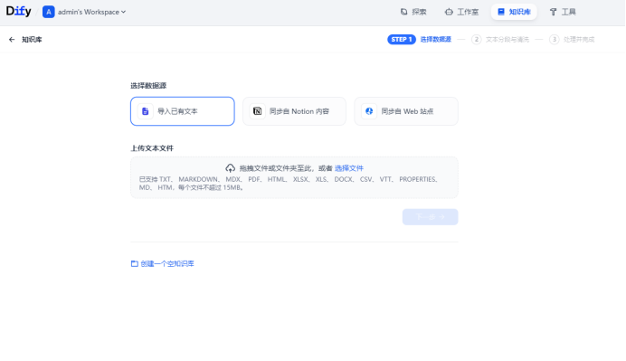The image size is (626, 361).
Task: Click the cloud upload icon
Action: coord(231,168)
